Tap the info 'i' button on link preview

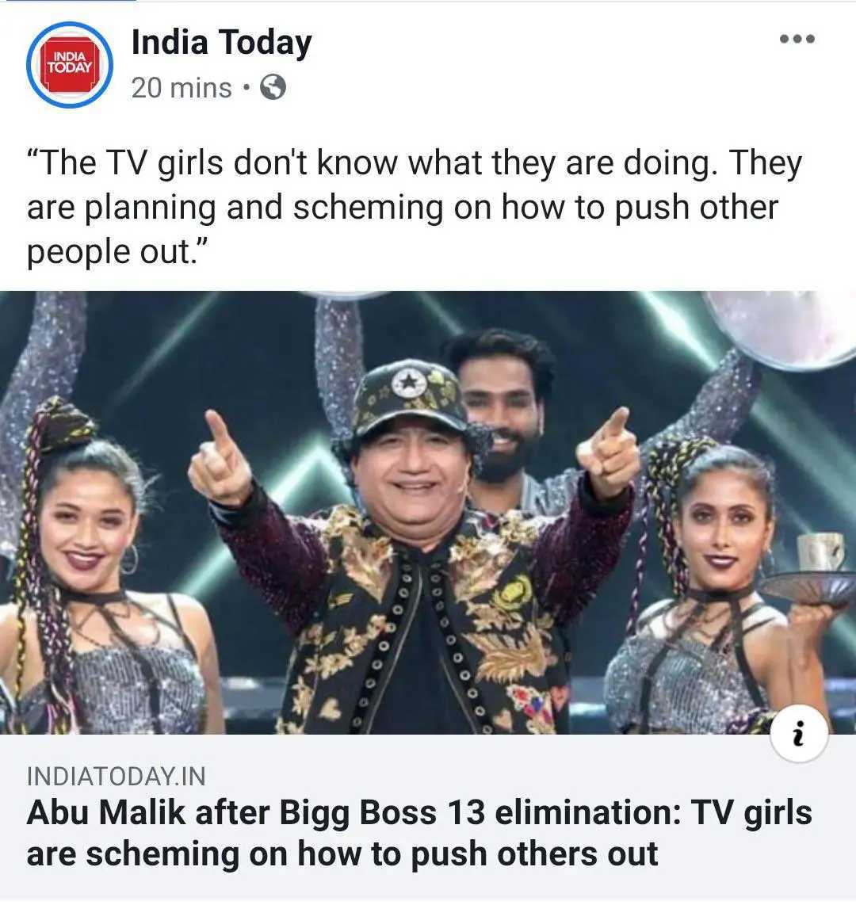pos(799,734)
